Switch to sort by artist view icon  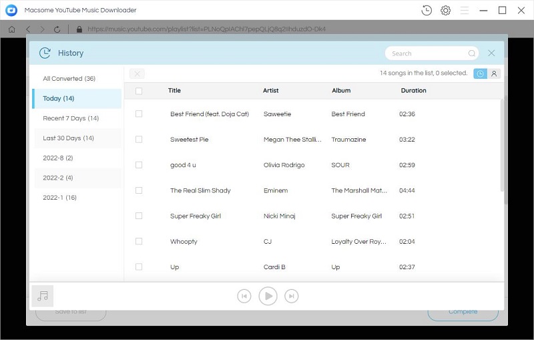[x=494, y=73]
